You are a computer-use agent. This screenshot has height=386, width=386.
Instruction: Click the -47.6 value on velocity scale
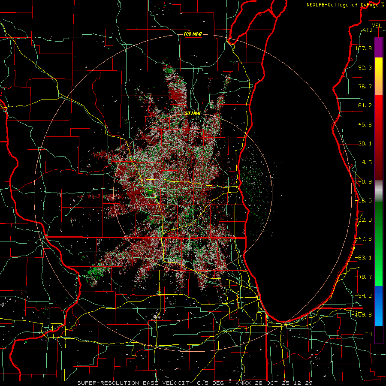363,239
